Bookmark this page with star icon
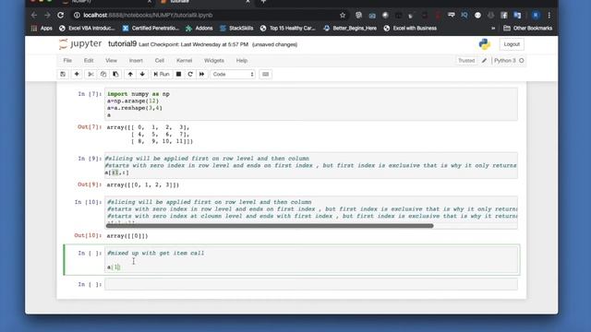The height and width of the screenshot is (332, 591). [343, 15]
